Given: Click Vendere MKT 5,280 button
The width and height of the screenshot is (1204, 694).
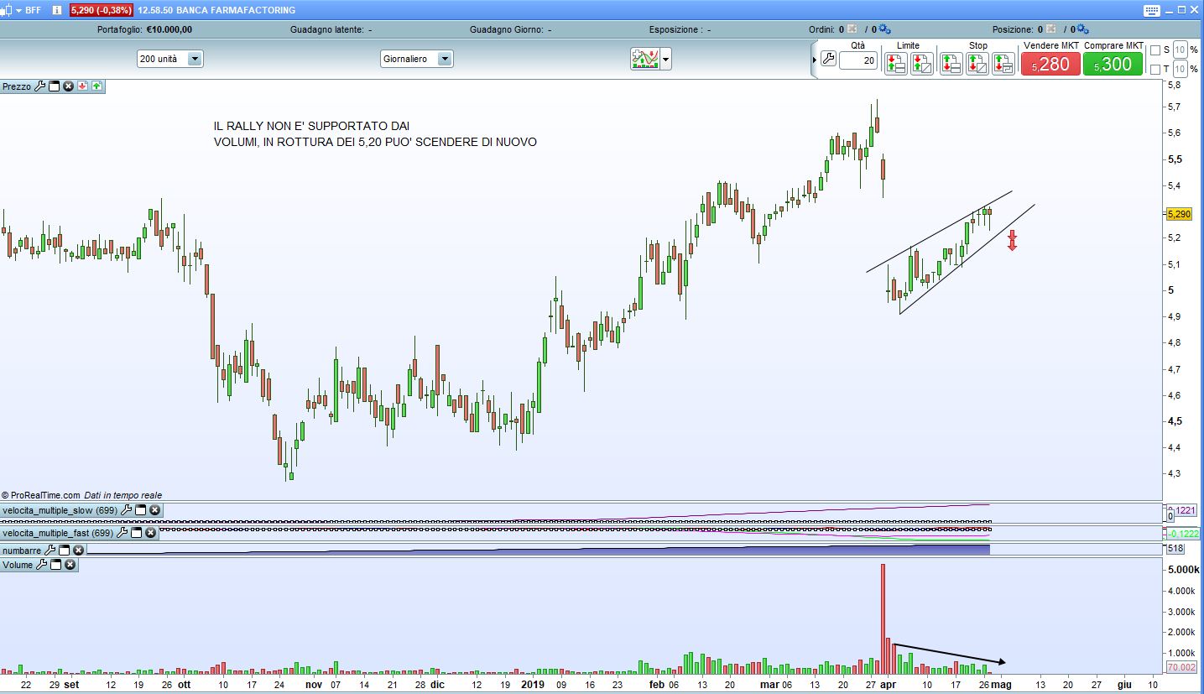Looking at the screenshot, I should point(1050,64).
